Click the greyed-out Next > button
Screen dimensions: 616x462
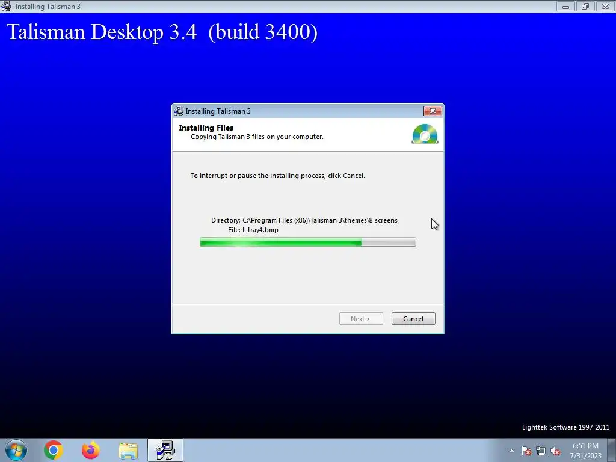click(361, 319)
